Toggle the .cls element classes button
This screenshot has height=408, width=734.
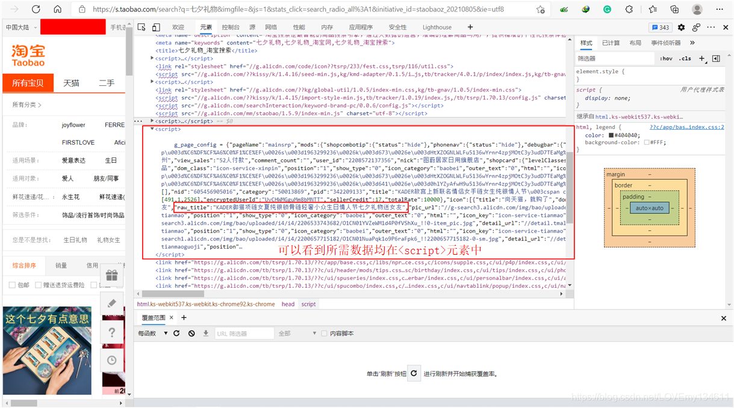point(685,58)
